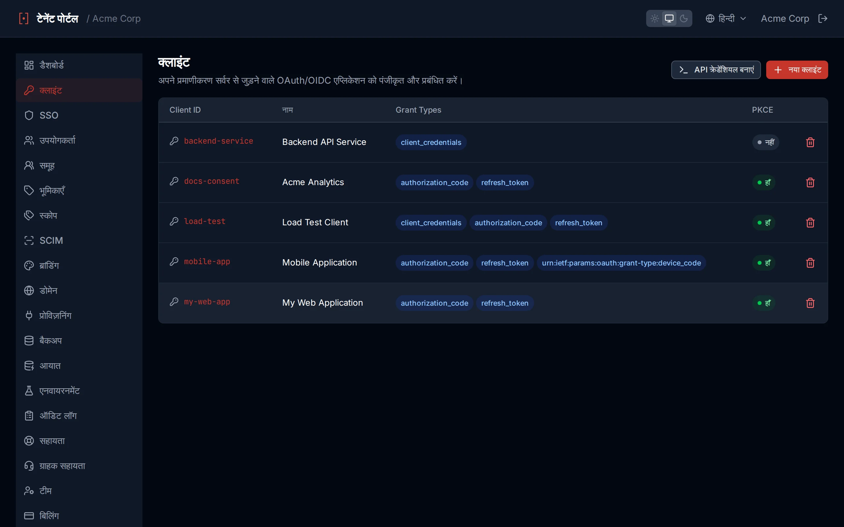Click authorization_code tag in my-web-app row
Screen dimensions: 844x527
pyautogui.click(x=434, y=303)
